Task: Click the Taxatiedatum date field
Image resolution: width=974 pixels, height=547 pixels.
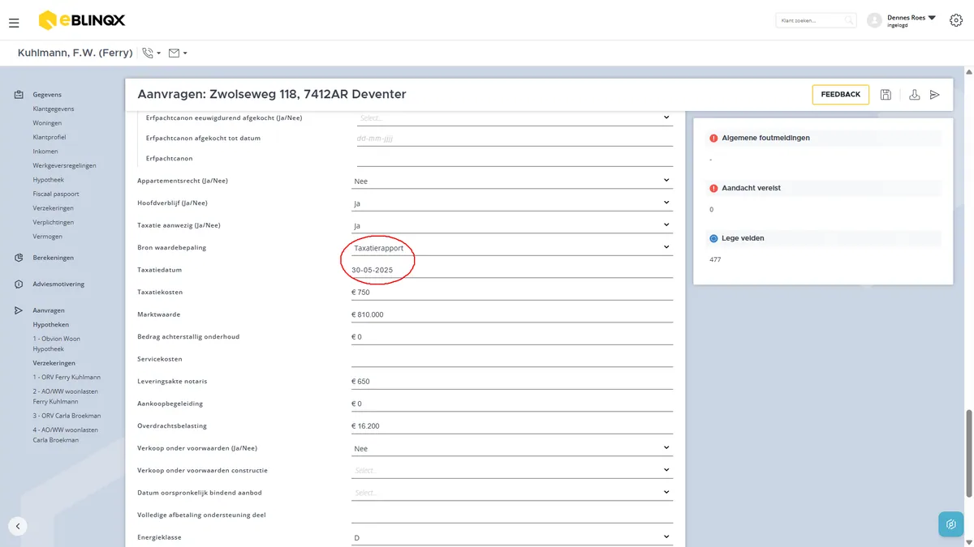Action: point(512,270)
